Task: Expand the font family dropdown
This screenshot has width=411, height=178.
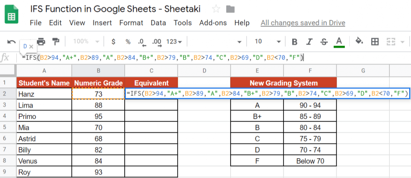Action: [239, 41]
